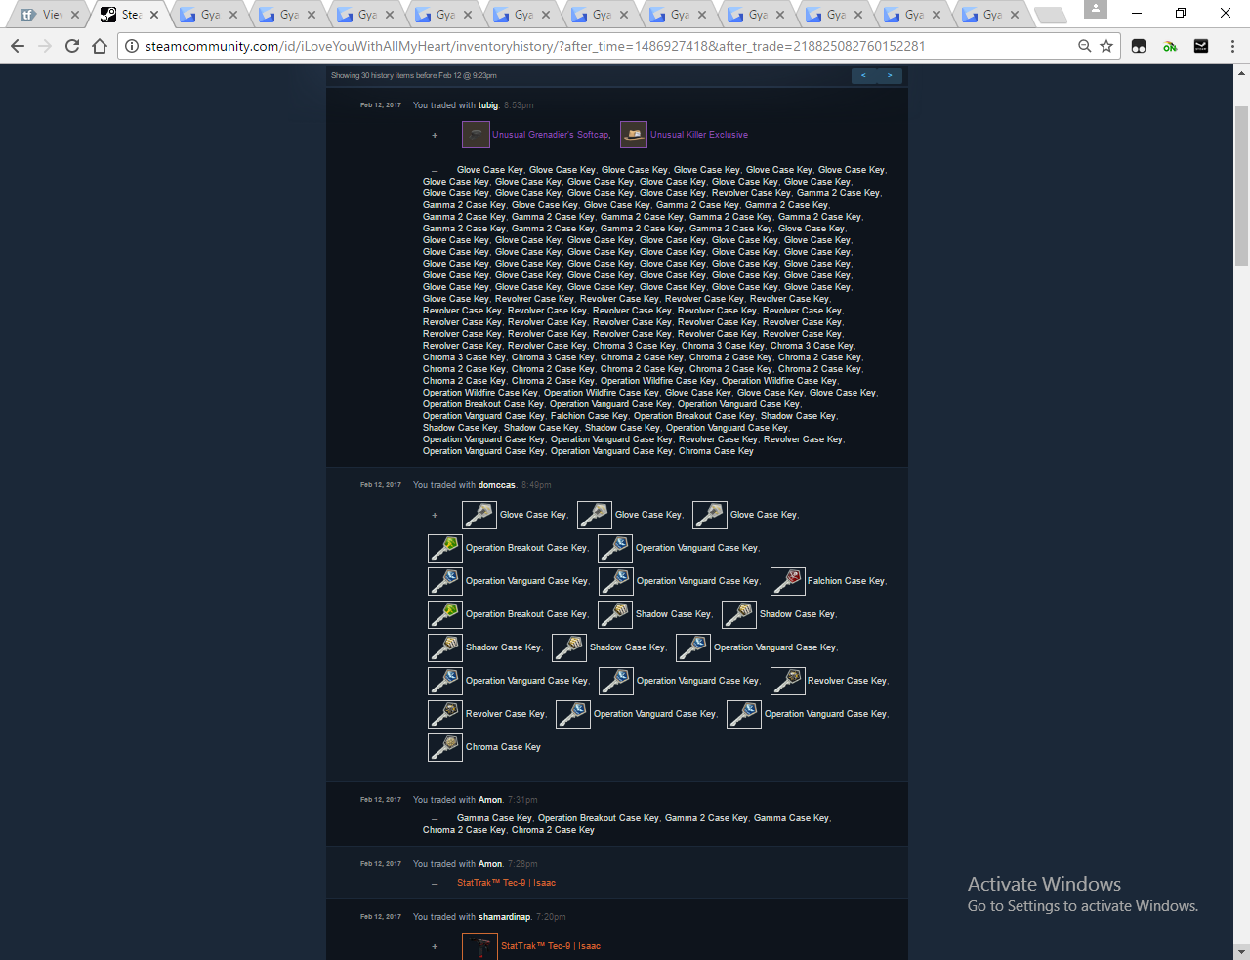Open Amon's profile link in 7:31pm trade
The image size is (1250, 960).
click(x=490, y=800)
